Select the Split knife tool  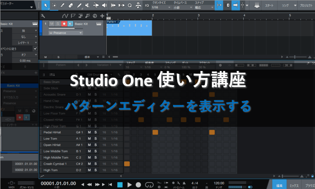coord(62,5)
